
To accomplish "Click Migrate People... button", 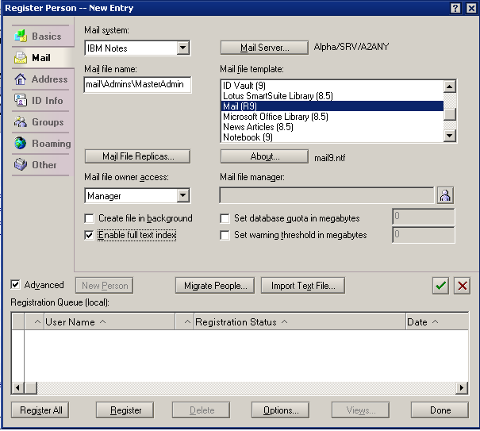I will (215, 286).
